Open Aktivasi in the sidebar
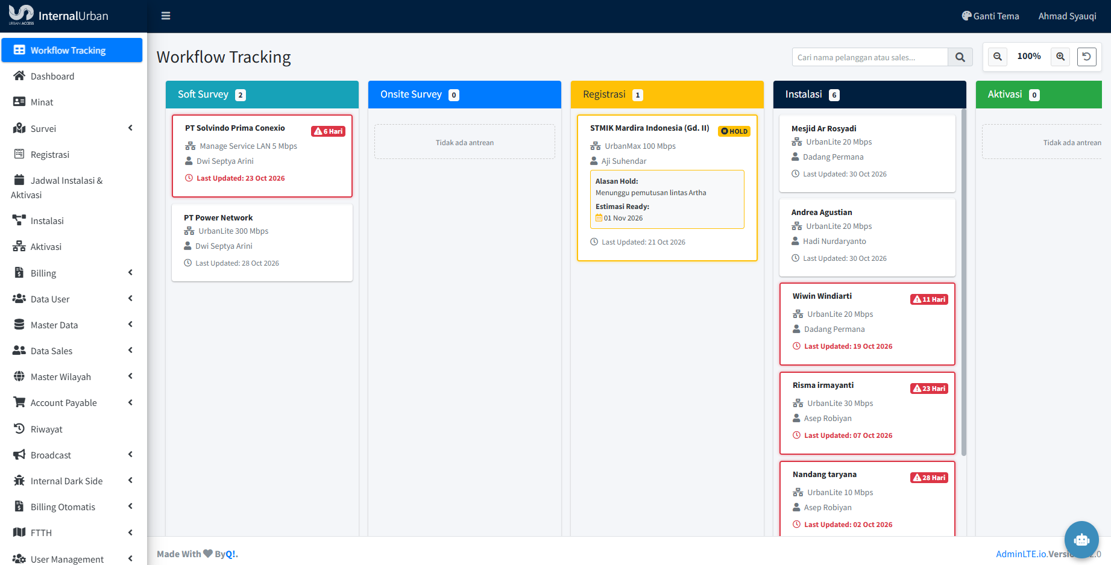 tap(72, 246)
